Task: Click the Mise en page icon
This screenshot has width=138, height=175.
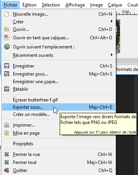Action: [x=6, y=133]
